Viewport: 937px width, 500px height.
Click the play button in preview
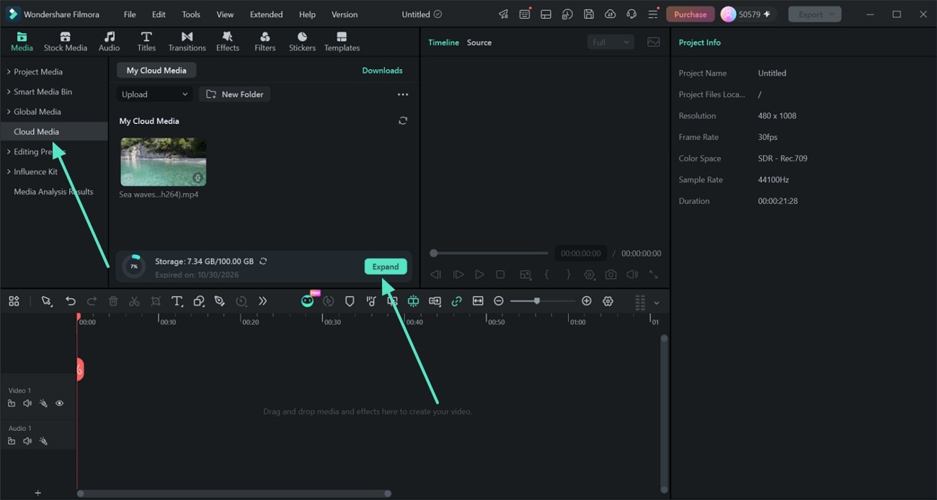point(479,274)
